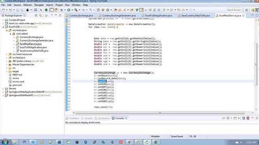Select CurrencyExchangeGenerator.java in Package Explorer
The height and width of the screenshot is (145, 259).
(36, 41)
